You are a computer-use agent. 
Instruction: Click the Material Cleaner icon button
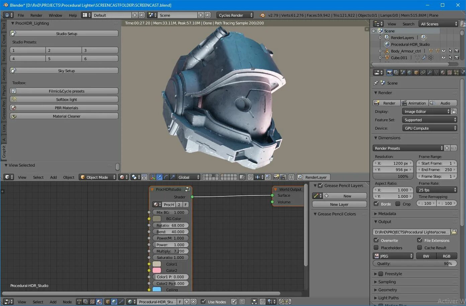coord(14,116)
